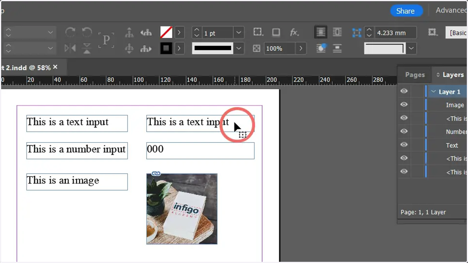The width and height of the screenshot is (468, 263).
Task: Click the P rotation indicator
Action: tap(106, 40)
